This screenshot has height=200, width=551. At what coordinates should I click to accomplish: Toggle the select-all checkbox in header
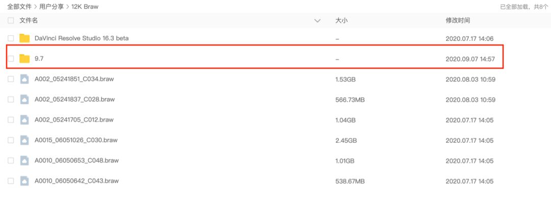point(11,20)
